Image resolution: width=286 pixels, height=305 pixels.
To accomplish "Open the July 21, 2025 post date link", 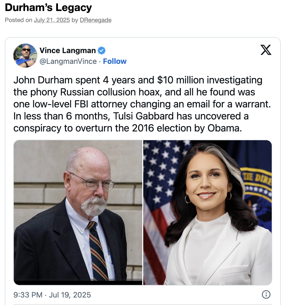I will coord(52,20).
